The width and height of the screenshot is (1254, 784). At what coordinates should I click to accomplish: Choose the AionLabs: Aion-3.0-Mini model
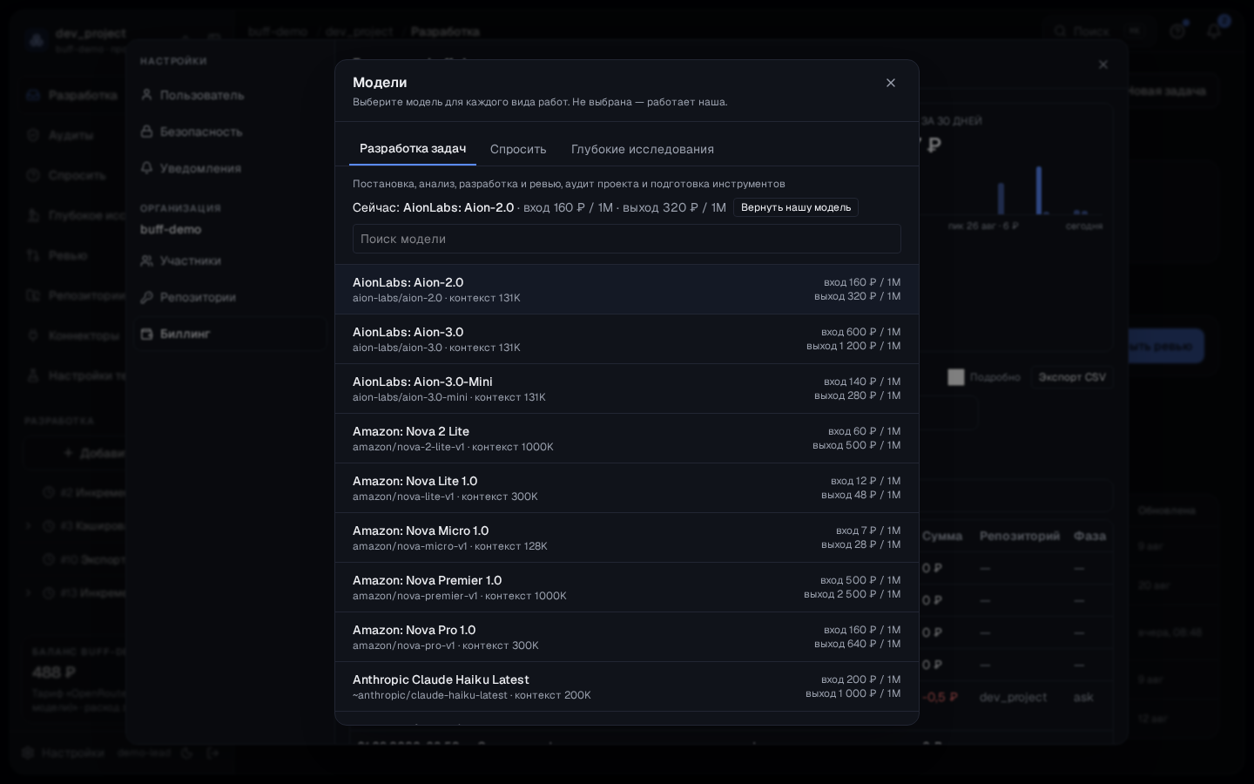627,389
